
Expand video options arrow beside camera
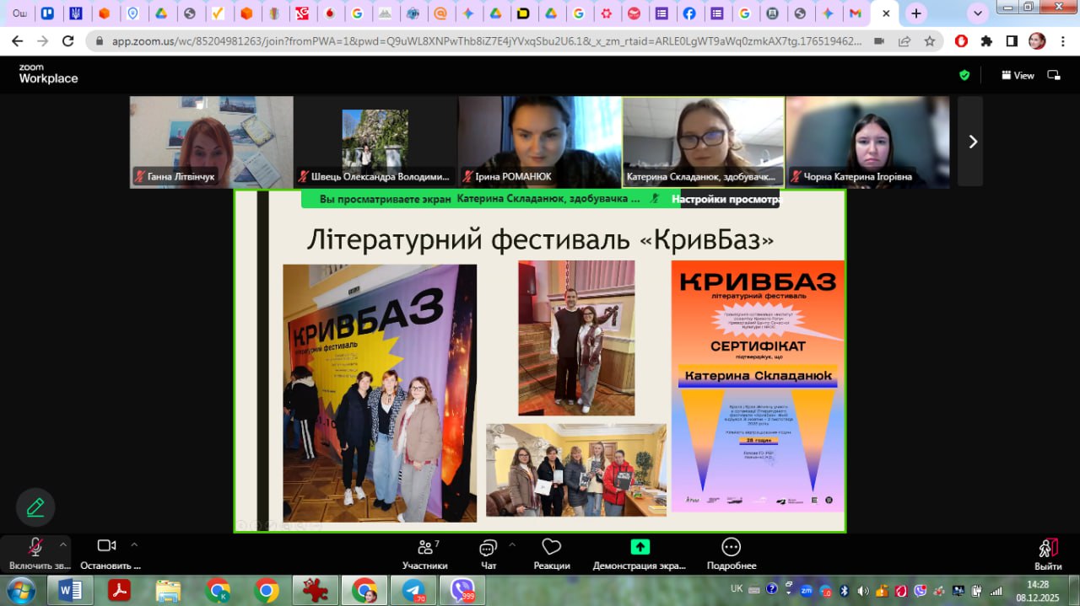pyautogui.click(x=134, y=544)
